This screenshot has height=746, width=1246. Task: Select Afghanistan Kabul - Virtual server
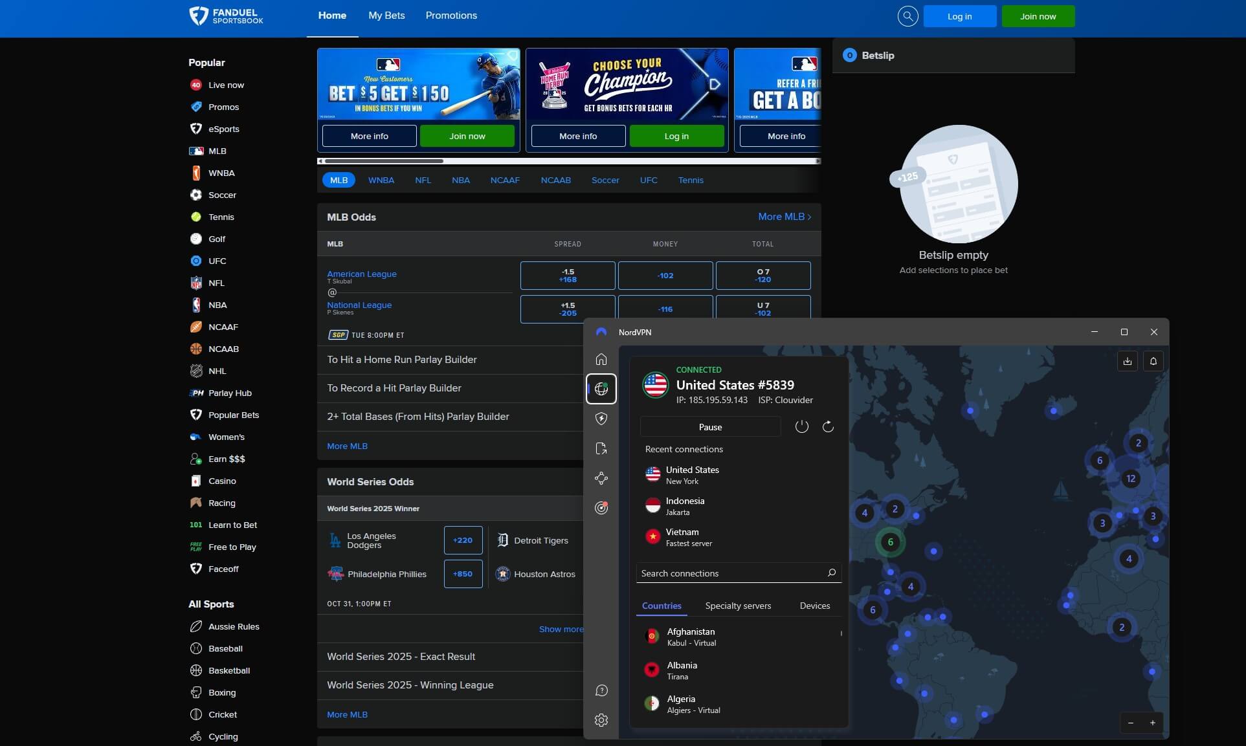click(x=738, y=637)
